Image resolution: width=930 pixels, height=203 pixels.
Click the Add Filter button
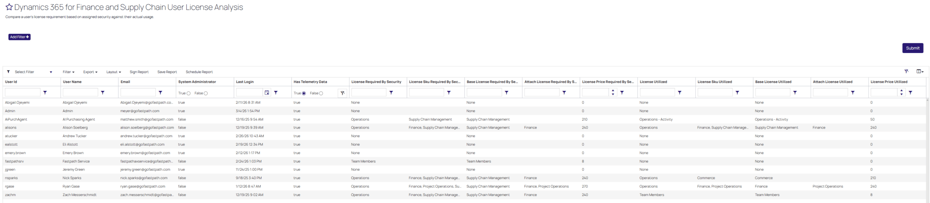tap(19, 37)
